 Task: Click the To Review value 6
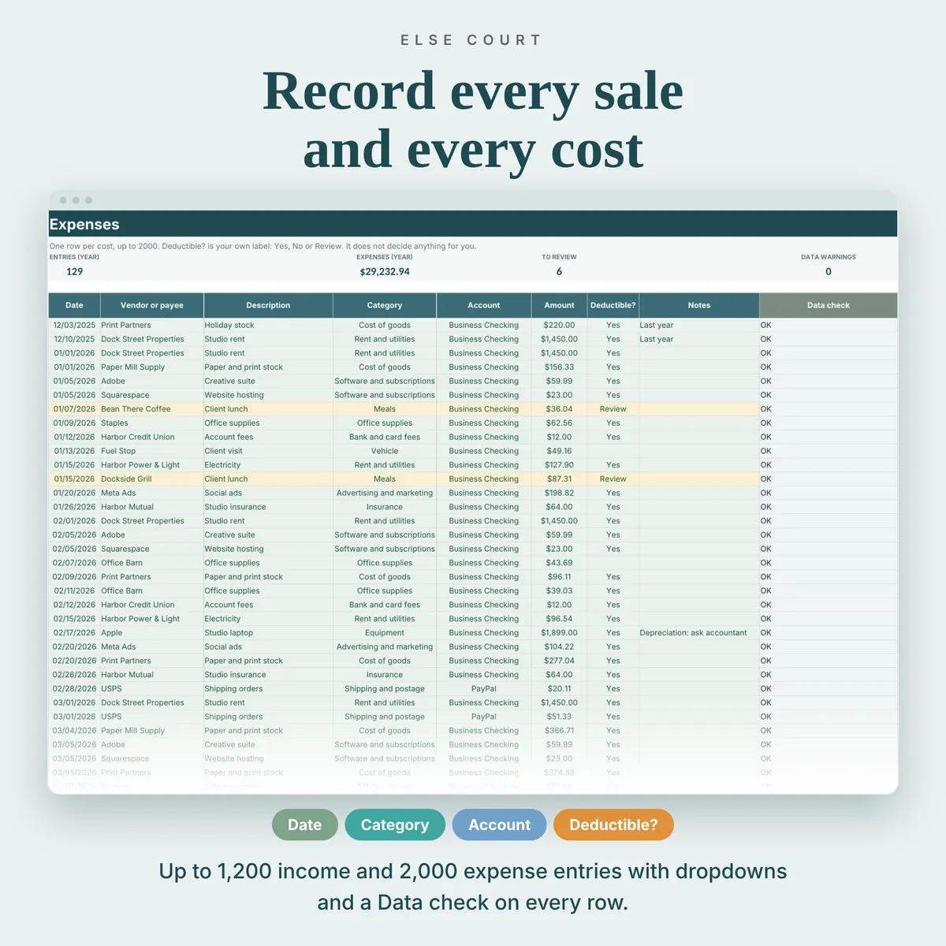(559, 271)
